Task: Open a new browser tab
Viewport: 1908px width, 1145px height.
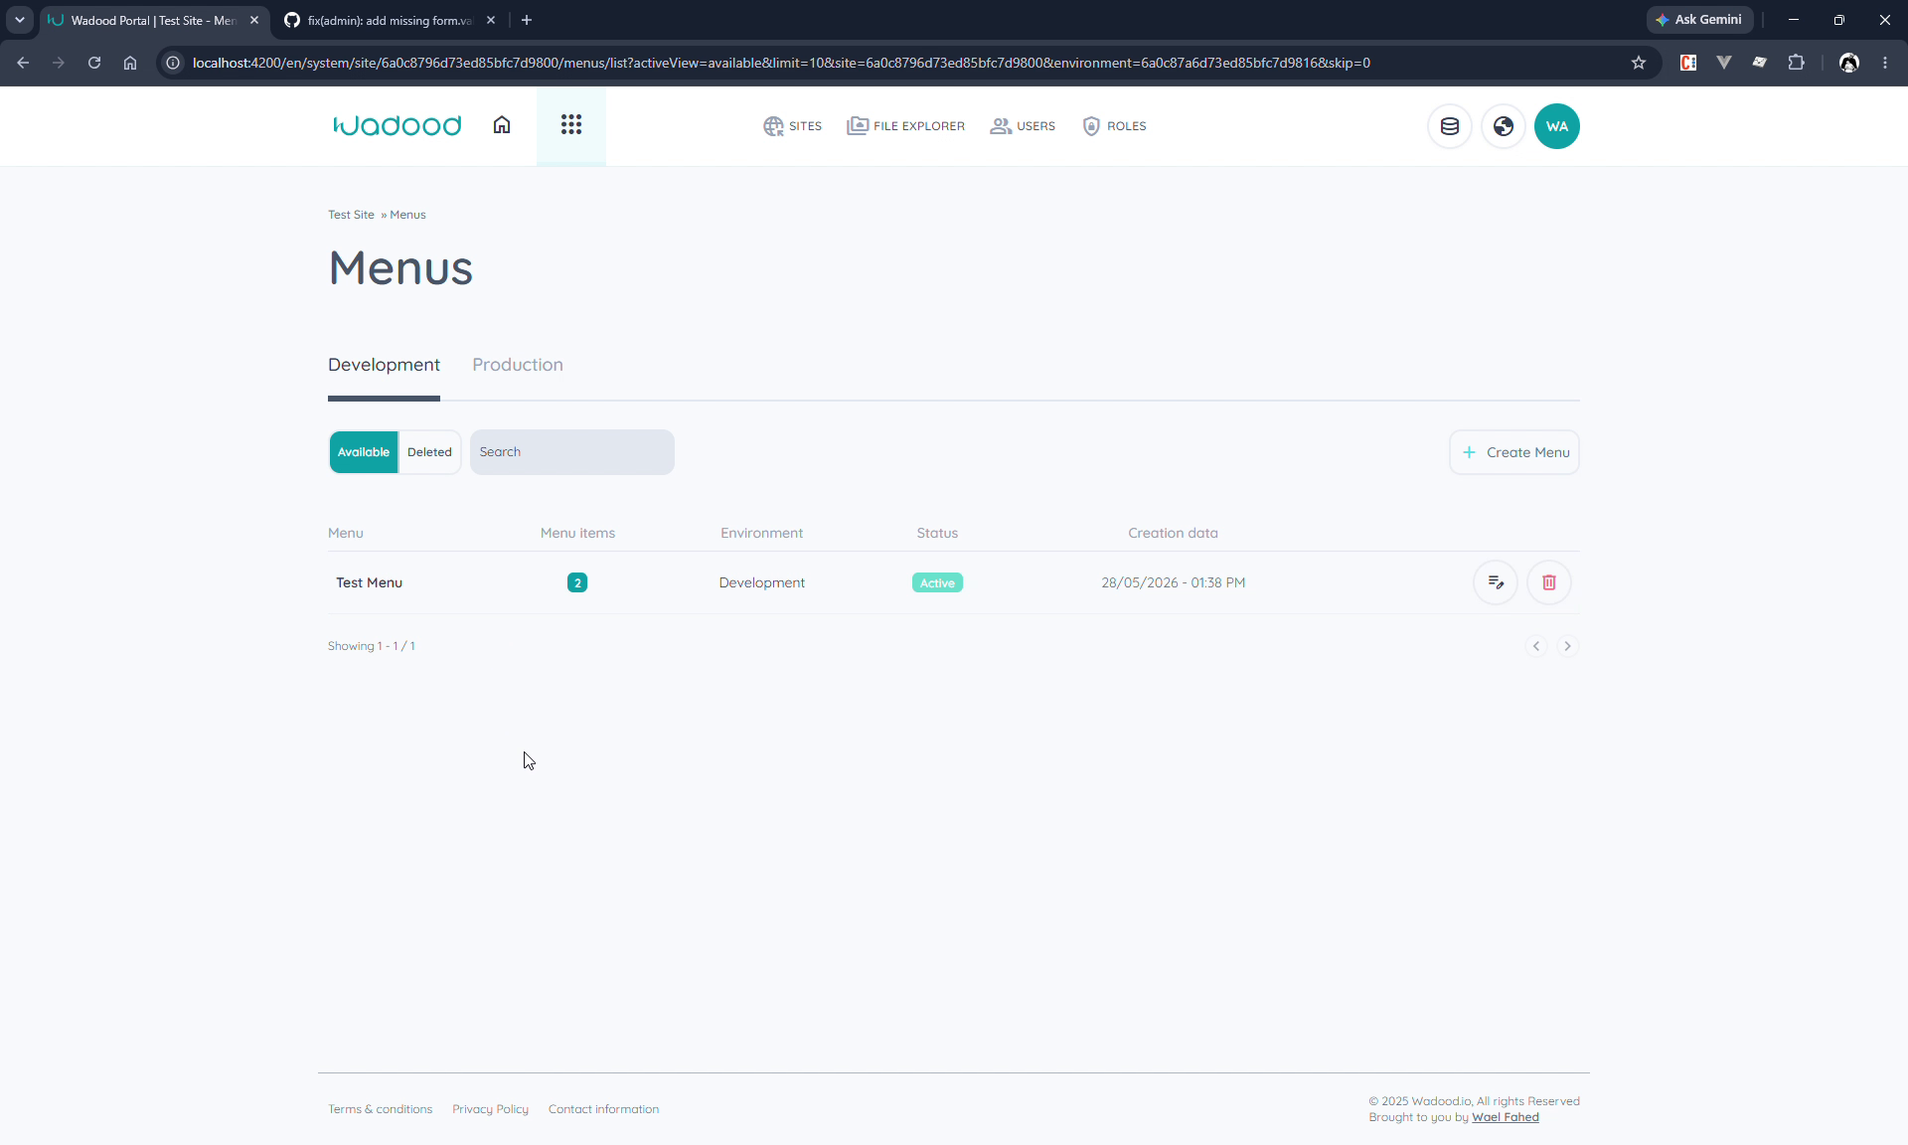Action: 527,20
